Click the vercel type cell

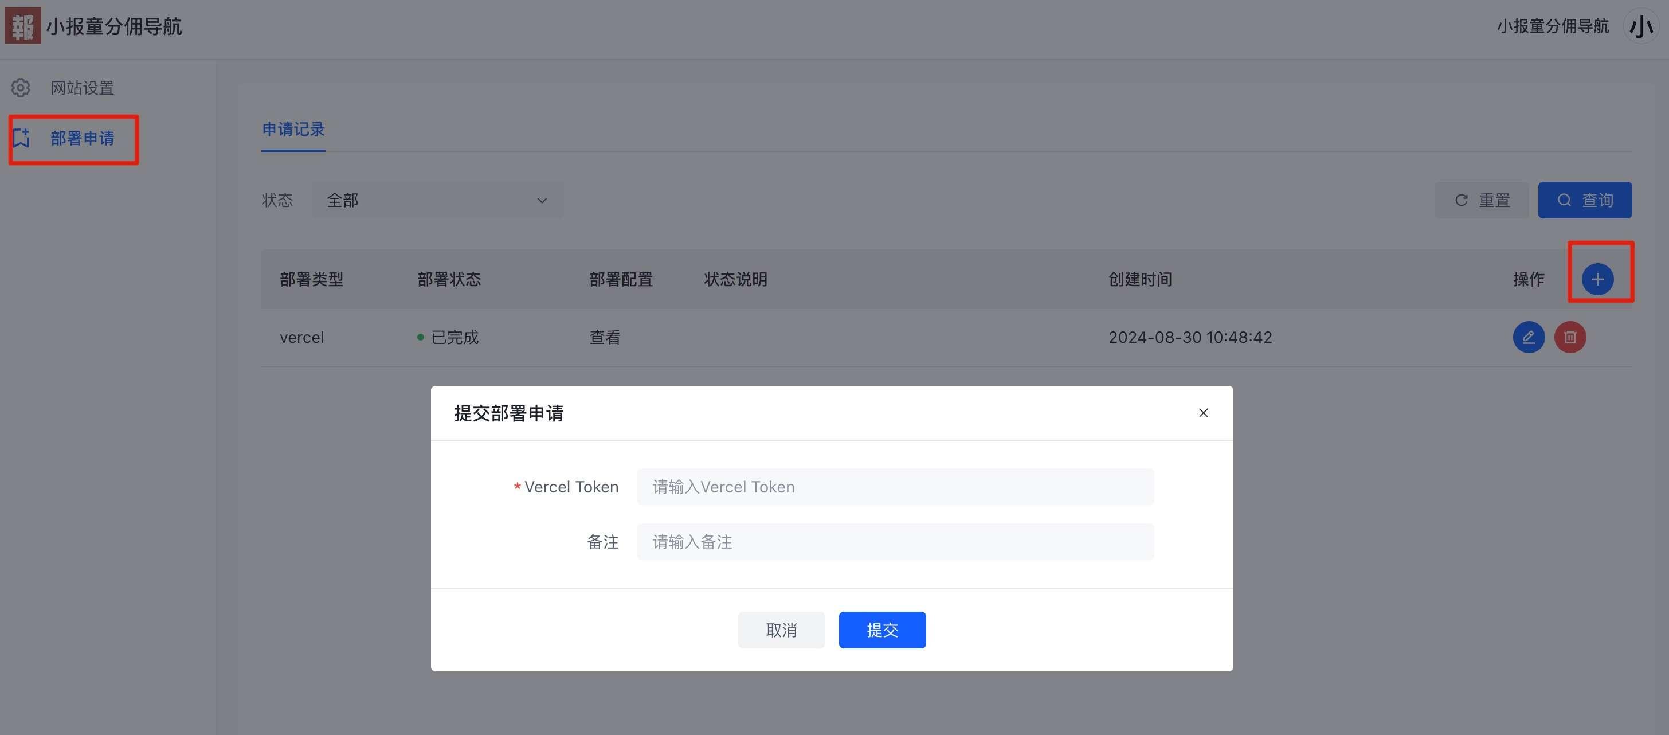pyautogui.click(x=302, y=337)
